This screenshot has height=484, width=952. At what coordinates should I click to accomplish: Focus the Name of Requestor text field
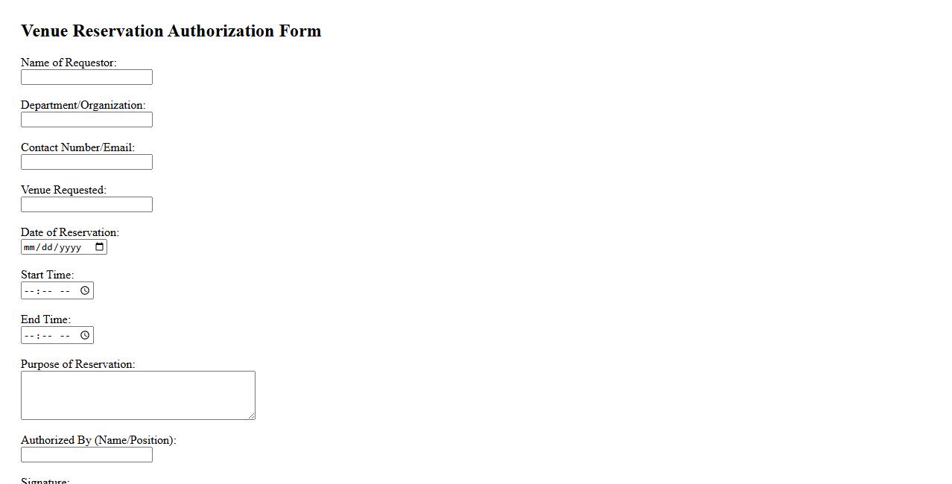pos(86,77)
